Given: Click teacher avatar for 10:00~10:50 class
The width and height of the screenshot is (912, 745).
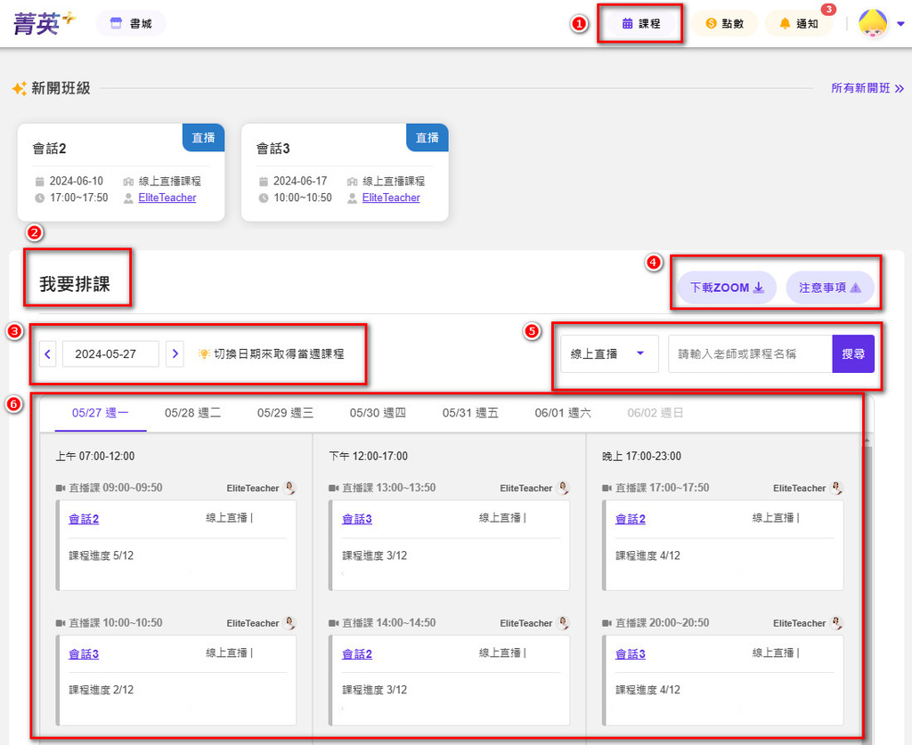Looking at the screenshot, I should [x=289, y=623].
